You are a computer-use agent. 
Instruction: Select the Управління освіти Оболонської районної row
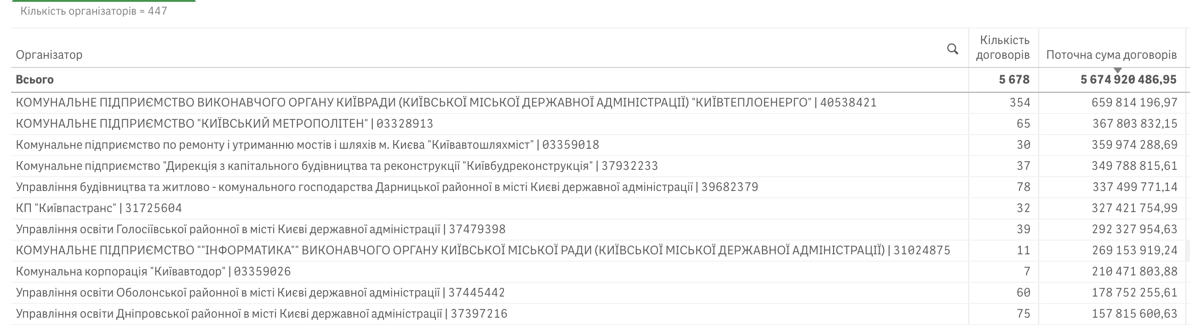point(260,293)
